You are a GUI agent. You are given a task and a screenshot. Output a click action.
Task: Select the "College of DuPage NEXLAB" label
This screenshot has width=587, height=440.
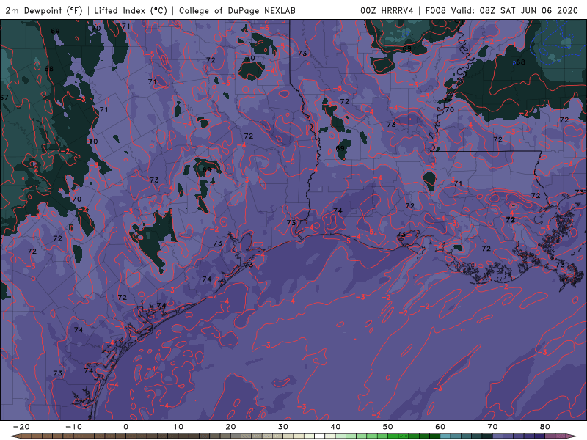(237, 11)
